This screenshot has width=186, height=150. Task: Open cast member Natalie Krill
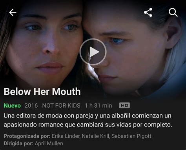95,136
